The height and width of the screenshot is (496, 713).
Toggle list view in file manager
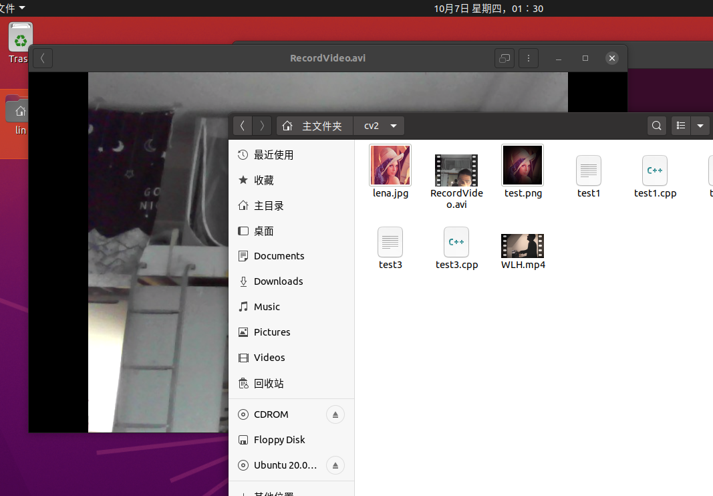(x=681, y=126)
